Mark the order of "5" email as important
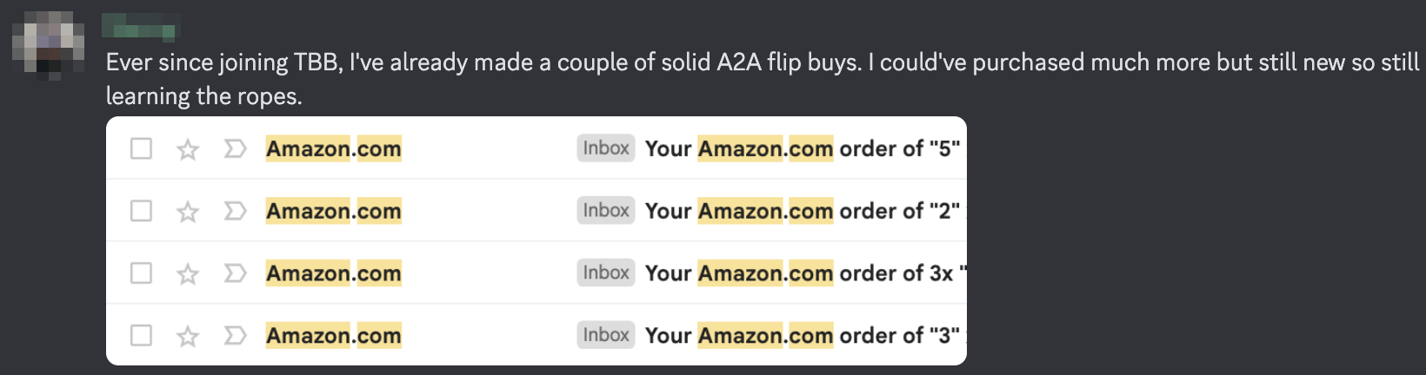 [235, 149]
